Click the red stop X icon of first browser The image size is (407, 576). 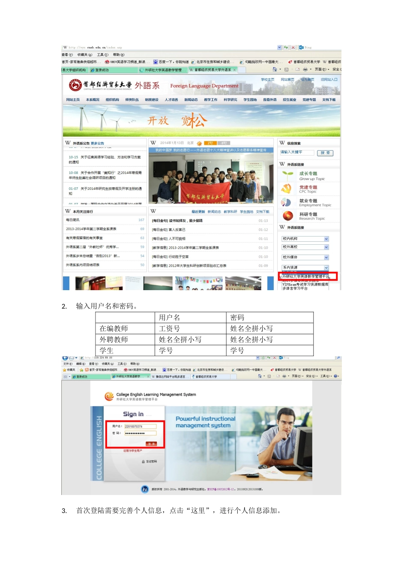[293, 47]
